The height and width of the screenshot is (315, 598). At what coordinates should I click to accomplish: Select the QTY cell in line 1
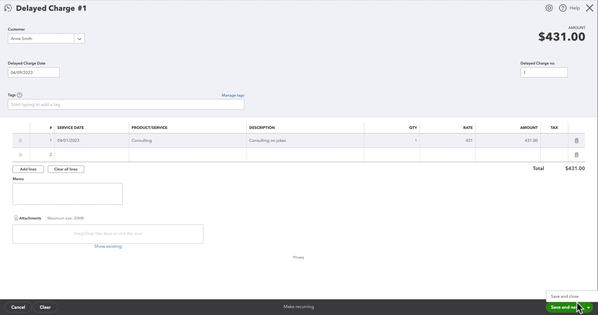point(392,140)
